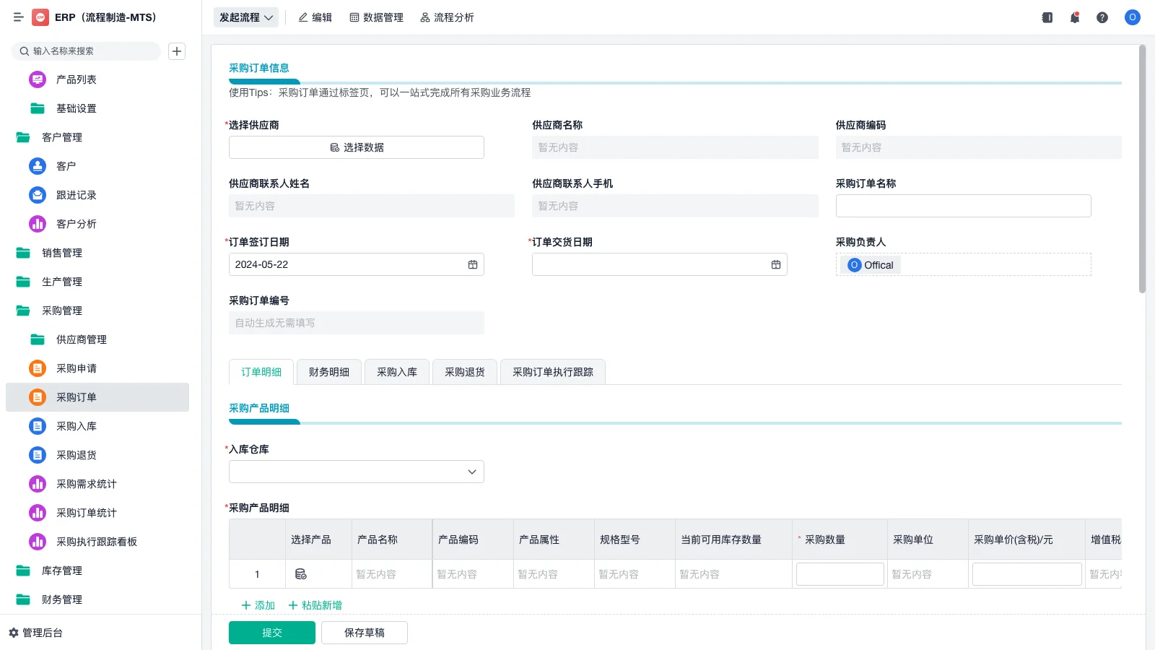The width and height of the screenshot is (1155, 650).
Task: Collapse the sidebar with the hamburger icon
Action: coord(18,17)
